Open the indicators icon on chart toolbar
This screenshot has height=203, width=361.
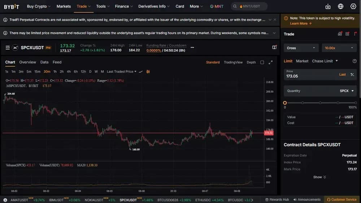click(x=148, y=72)
